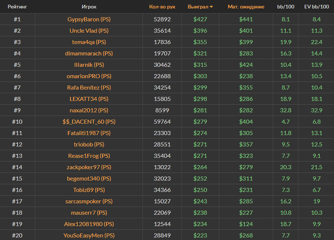Viewport: 334px width, 240px height.
Task: Select hands count 12544 cell
Action: tap(162, 224)
